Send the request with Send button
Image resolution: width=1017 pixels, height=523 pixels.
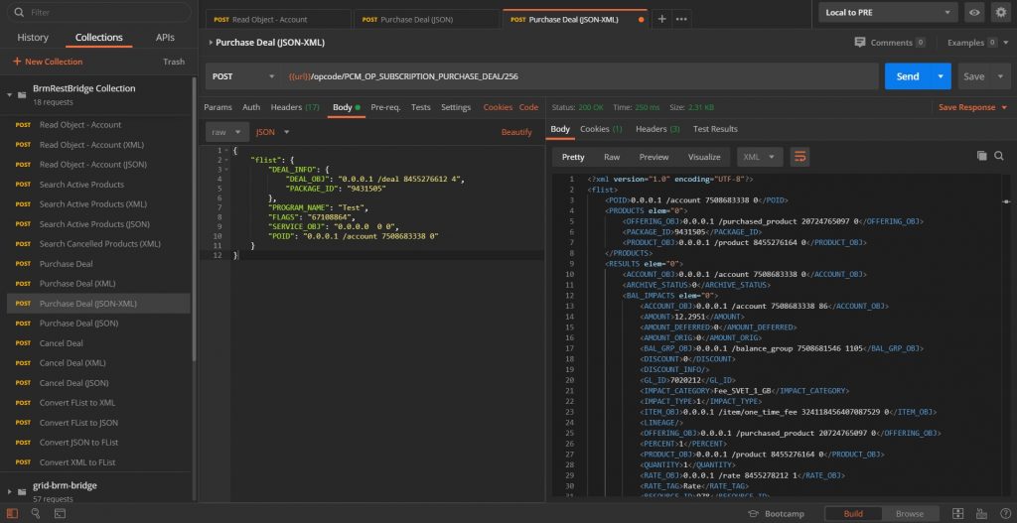point(908,76)
